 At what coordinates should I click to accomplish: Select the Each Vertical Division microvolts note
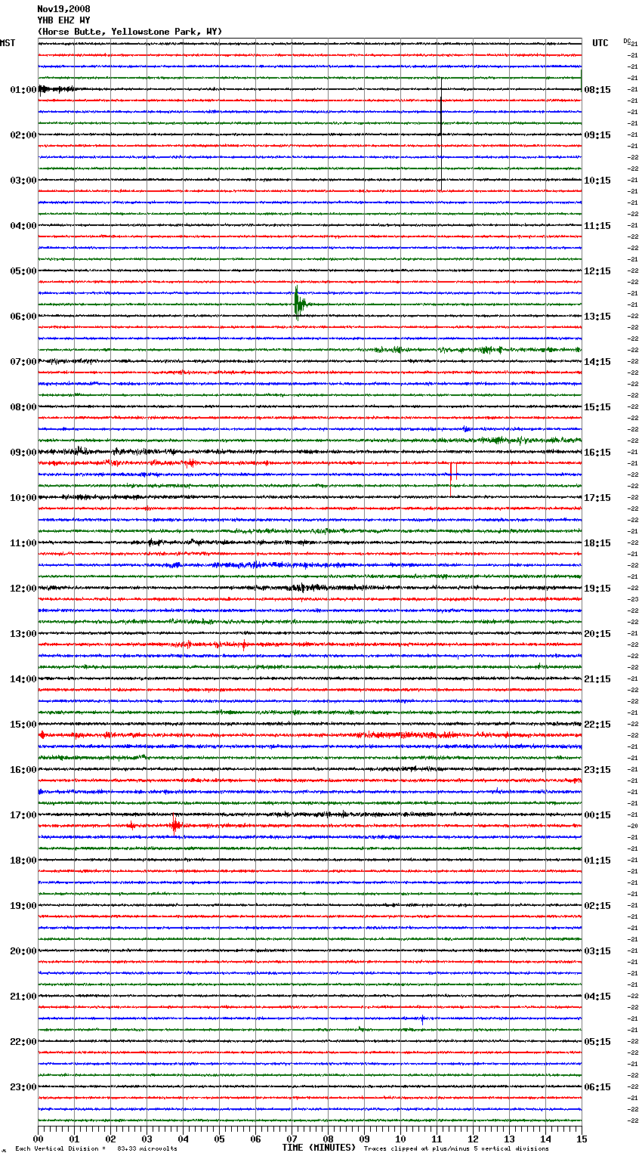(96, 1149)
